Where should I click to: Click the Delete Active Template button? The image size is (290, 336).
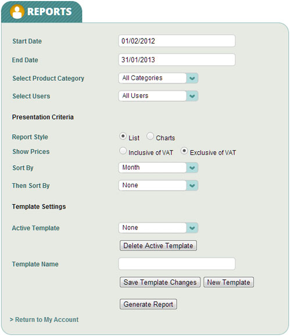coord(158,245)
